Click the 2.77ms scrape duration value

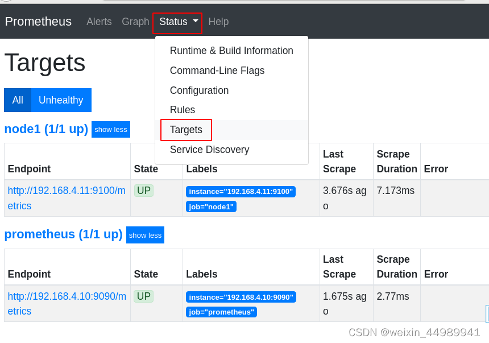point(393,296)
